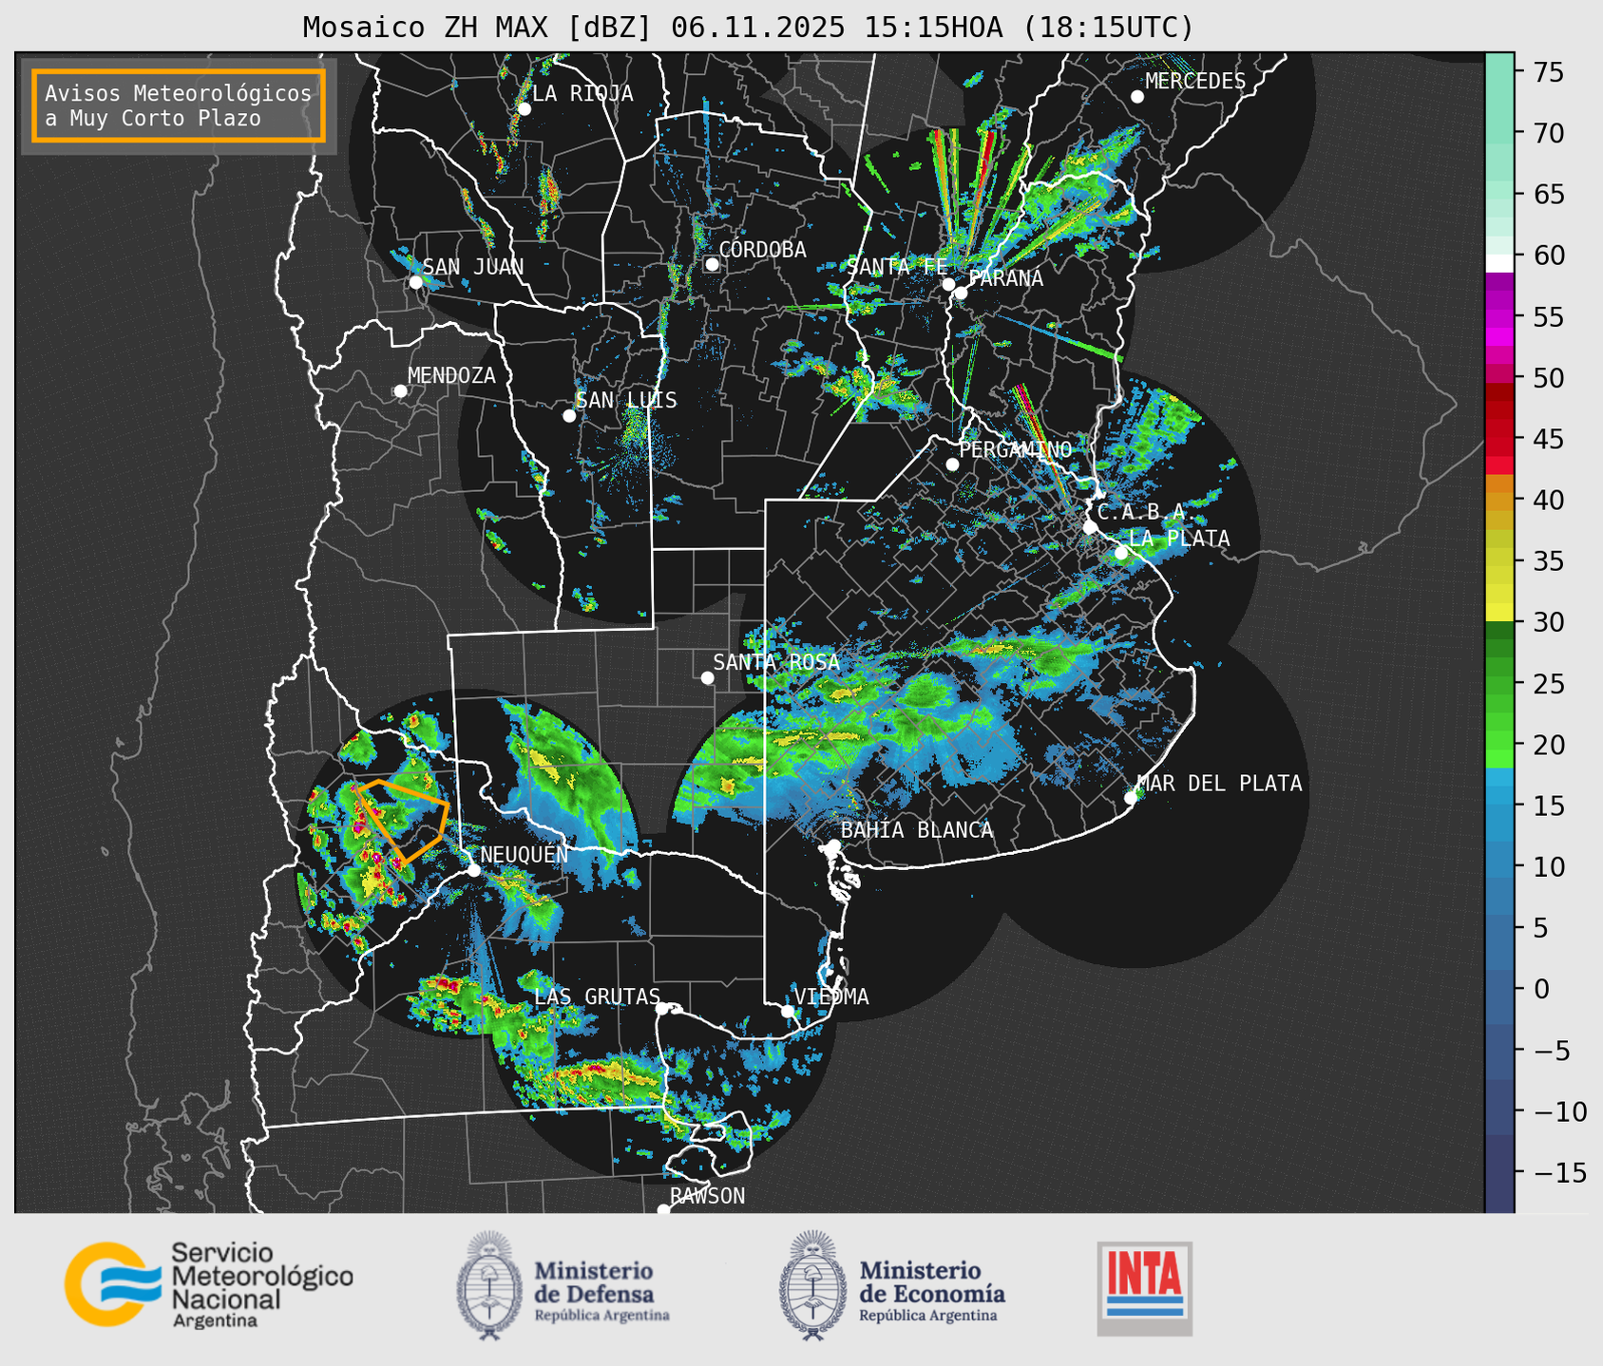Viewport: 1603px width, 1366px height.
Task: Select the Viedma city marker dot
Action: click(788, 1011)
